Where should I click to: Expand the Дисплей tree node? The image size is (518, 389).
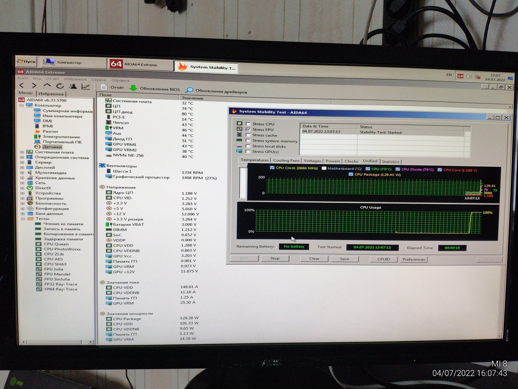click(22, 168)
